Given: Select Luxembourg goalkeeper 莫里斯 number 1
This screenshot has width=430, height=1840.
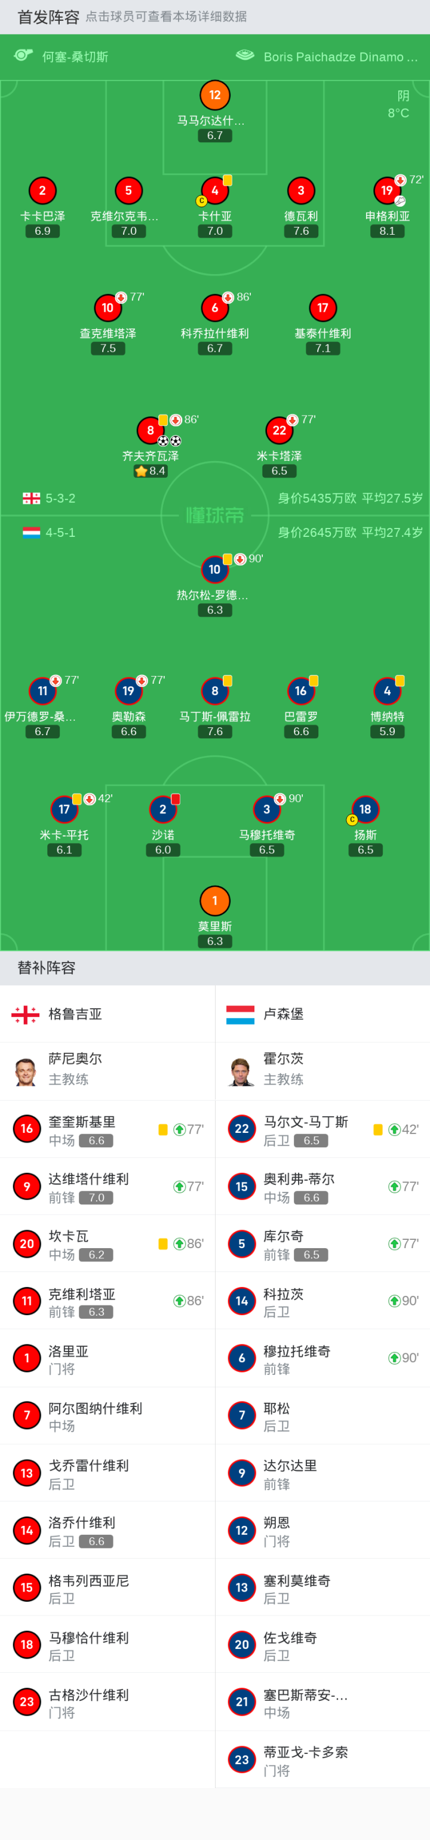Looking at the screenshot, I should (214, 901).
